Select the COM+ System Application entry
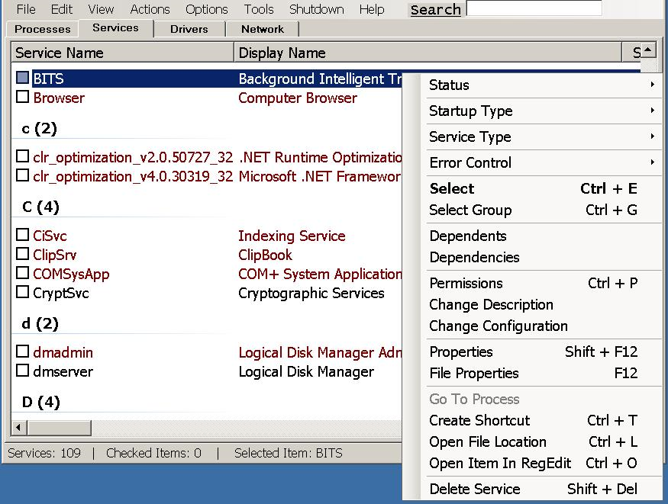The width and height of the screenshot is (668, 504). pos(320,274)
